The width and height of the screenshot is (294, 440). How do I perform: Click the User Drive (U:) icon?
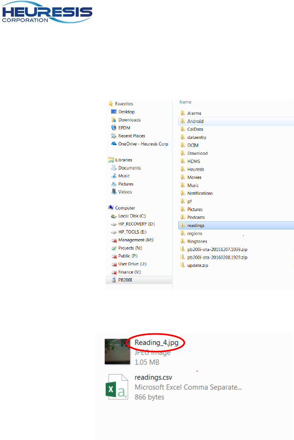tap(114, 264)
